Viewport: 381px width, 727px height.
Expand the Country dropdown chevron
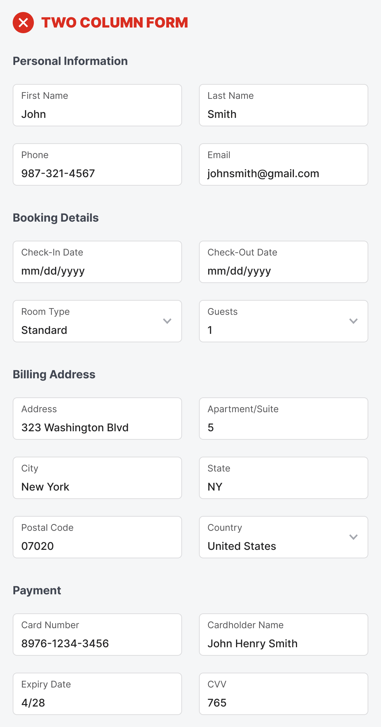353,537
